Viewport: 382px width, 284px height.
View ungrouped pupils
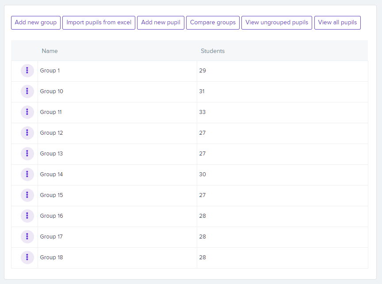click(277, 23)
